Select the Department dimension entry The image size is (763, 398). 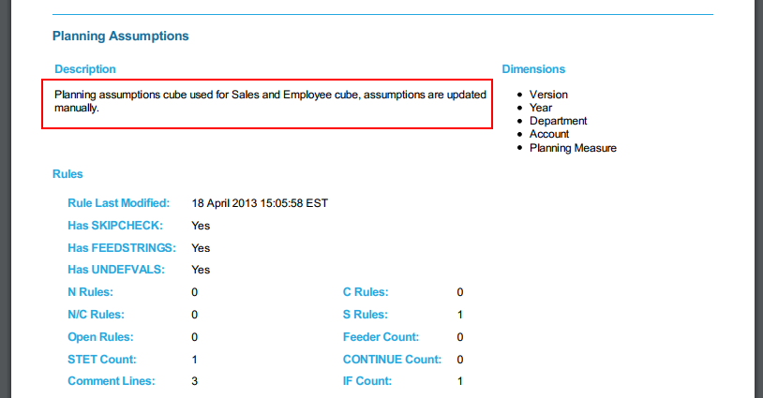(x=558, y=121)
